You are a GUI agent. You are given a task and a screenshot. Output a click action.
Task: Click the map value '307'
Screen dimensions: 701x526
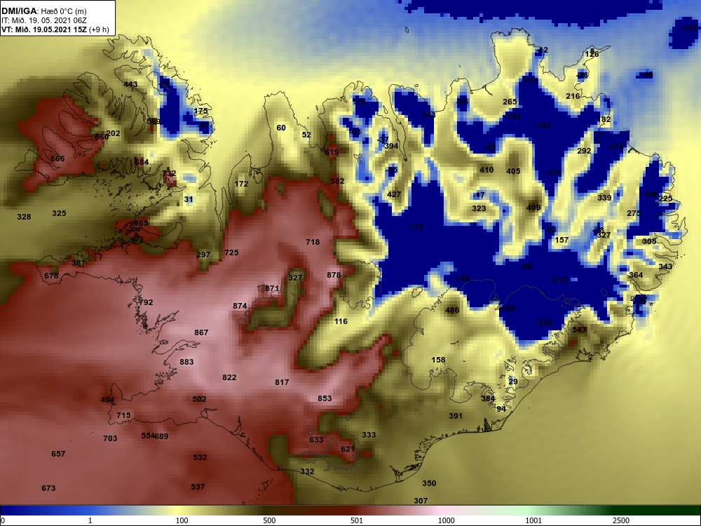[421, 501]
